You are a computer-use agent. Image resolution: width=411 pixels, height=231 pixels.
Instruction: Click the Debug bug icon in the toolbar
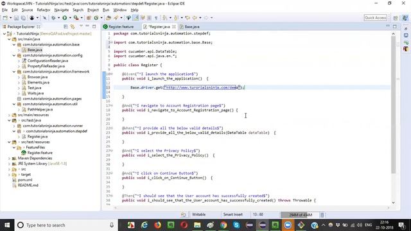[x=53, y=18]
